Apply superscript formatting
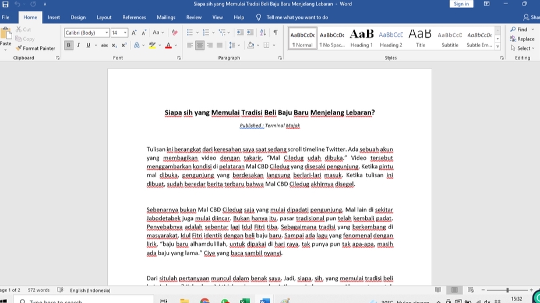540x303 pixels. (x=124, y=45)
